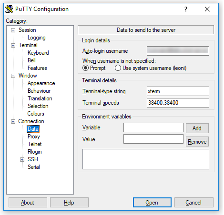
Task: Click the About button
Action: (x=28, y=203)
